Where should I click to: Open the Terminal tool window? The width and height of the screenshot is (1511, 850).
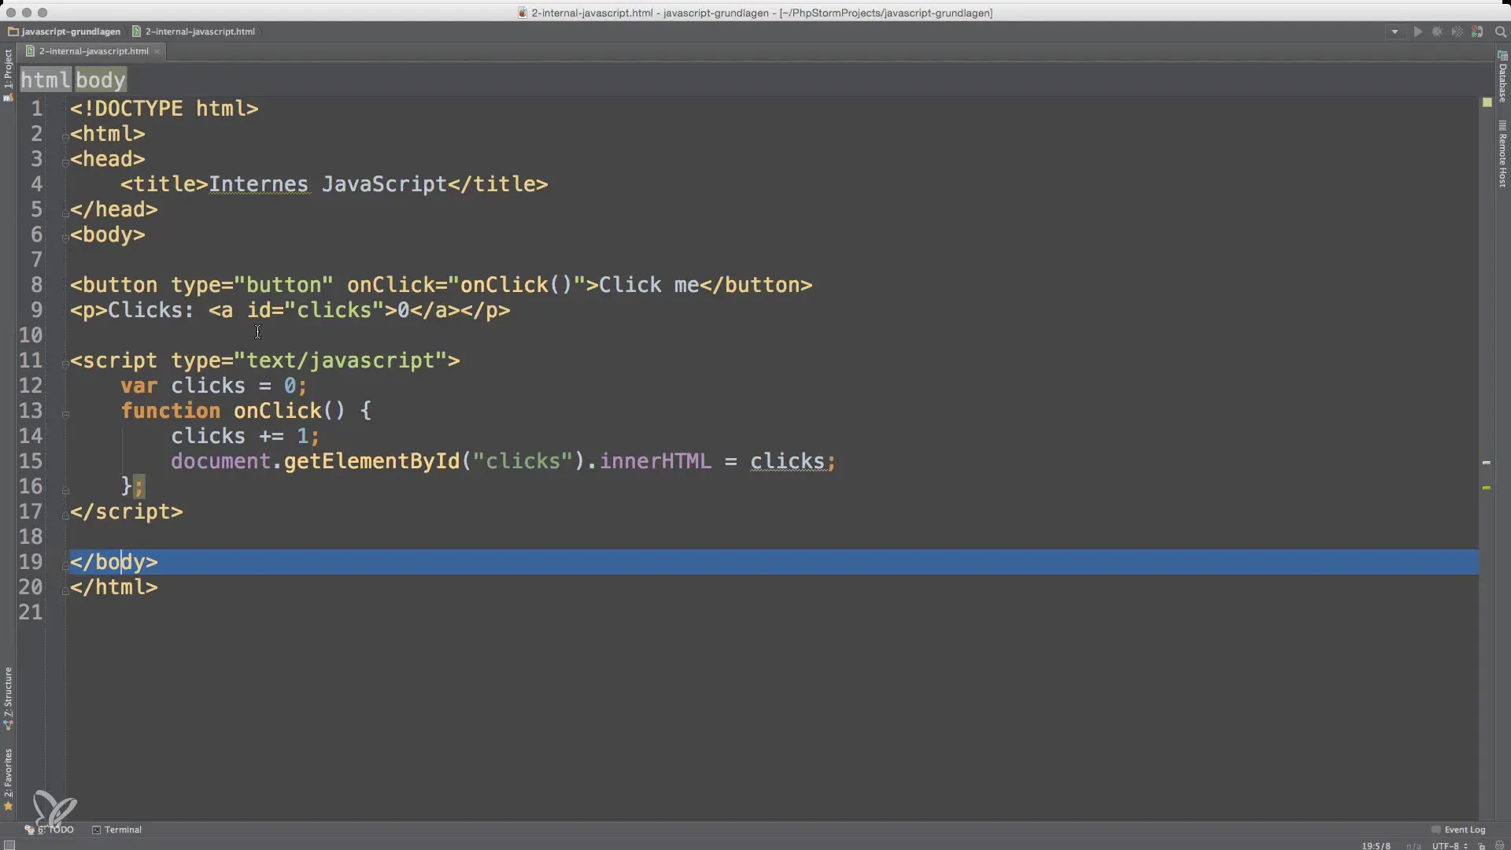pyautogui.click(x=116, y=830)
